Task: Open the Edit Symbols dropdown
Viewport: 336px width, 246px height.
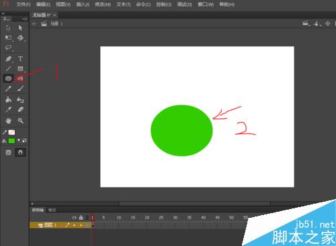Action: 317,24
